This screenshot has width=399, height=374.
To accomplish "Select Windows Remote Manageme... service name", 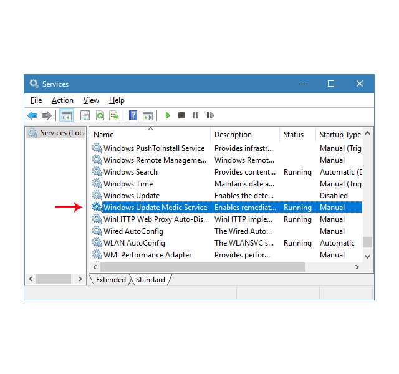I will (155, 160).
